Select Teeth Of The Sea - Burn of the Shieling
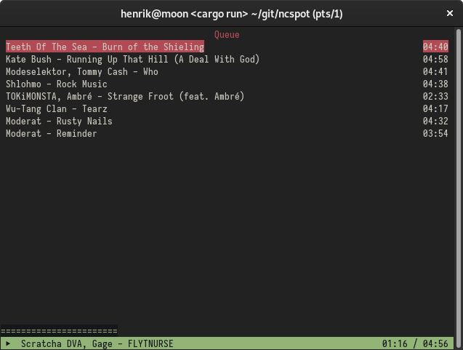 [x=105, y=47]
